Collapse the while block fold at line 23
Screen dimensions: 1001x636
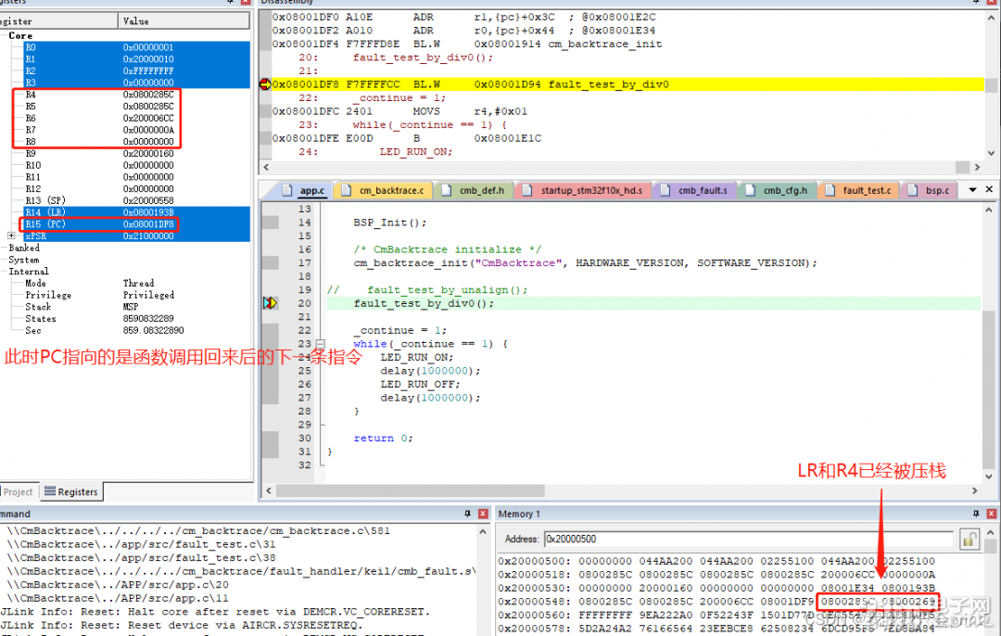[321, 344]
